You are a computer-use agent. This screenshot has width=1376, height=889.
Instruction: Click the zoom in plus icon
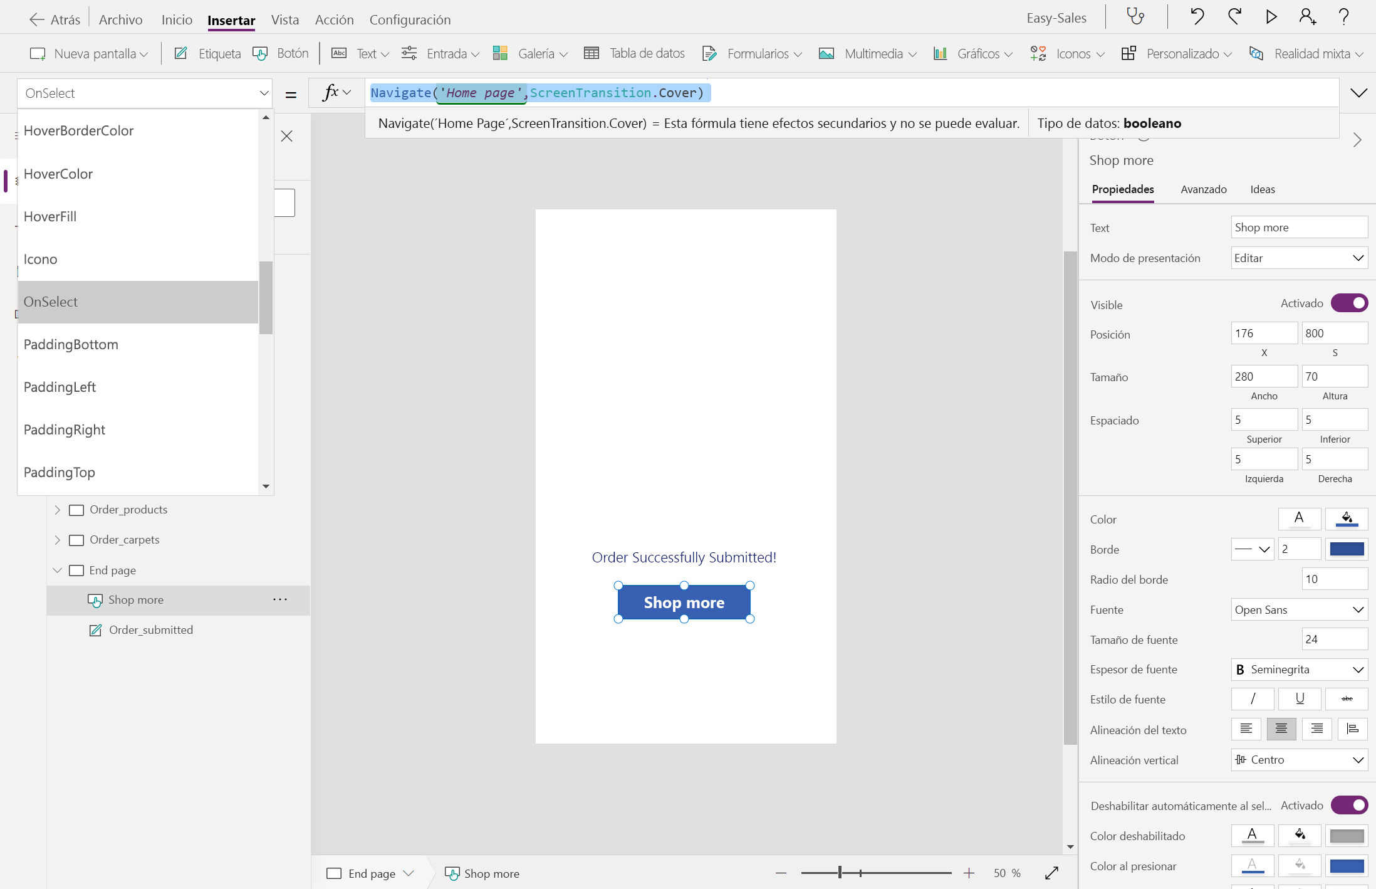point(969,873)
